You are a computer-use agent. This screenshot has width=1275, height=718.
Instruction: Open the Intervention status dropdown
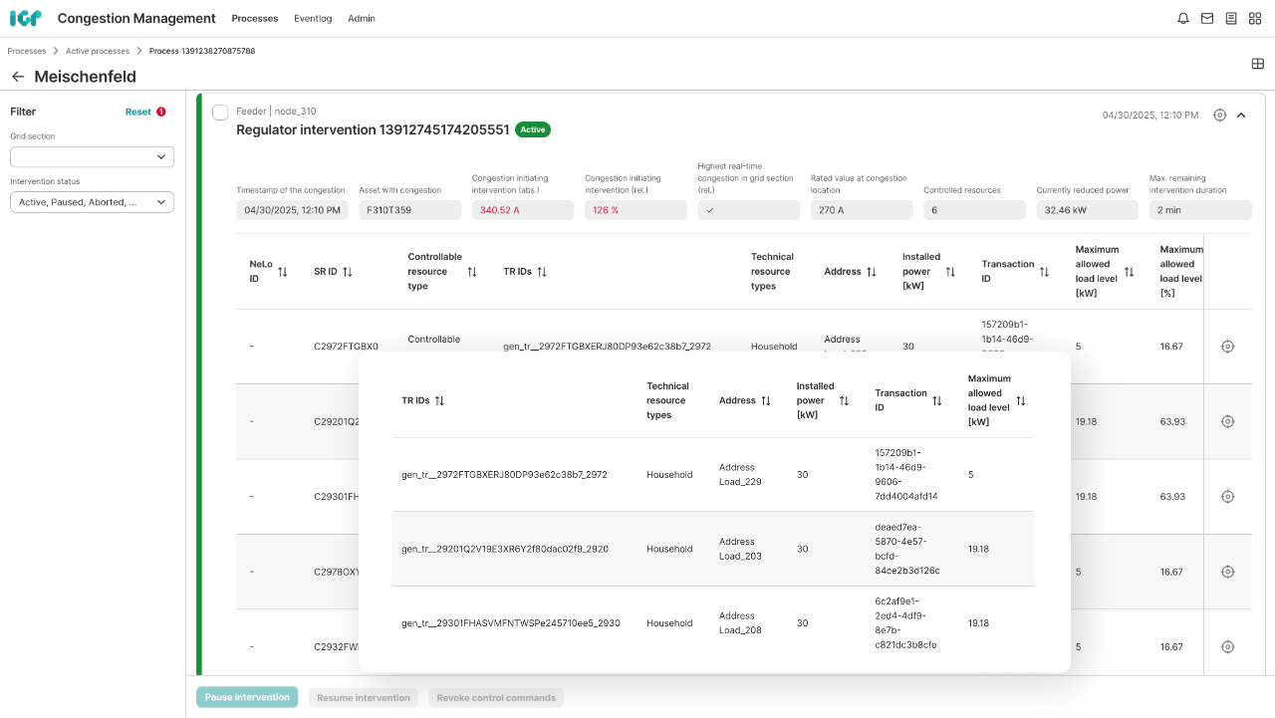(x=92, y=202)
